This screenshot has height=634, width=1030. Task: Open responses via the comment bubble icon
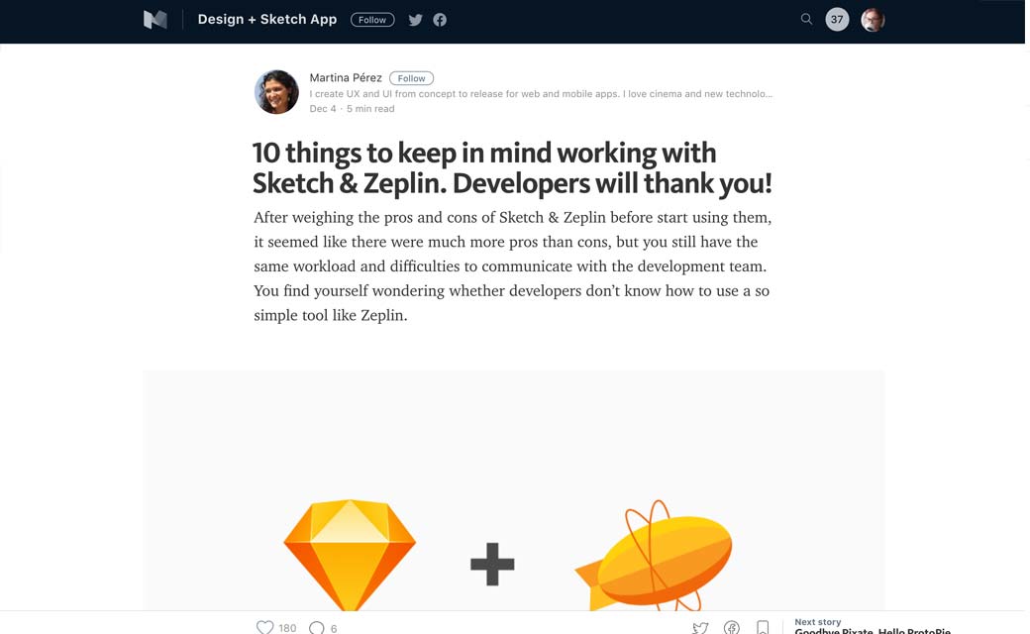pos(317,627)
